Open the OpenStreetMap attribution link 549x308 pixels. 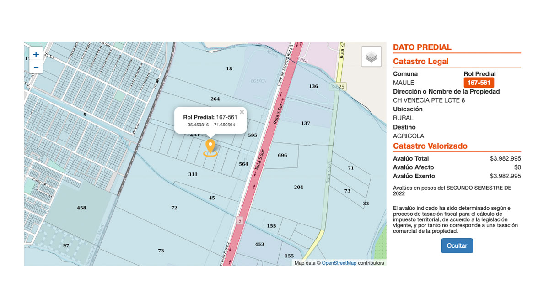(x=339, y=263)
